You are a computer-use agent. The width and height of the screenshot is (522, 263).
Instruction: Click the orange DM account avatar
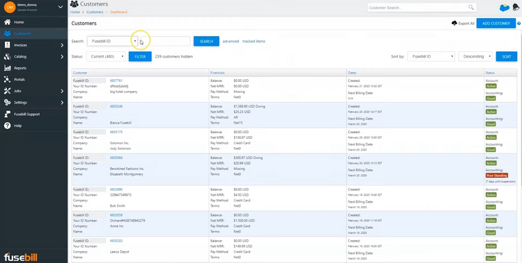click(x=10, y=8)
